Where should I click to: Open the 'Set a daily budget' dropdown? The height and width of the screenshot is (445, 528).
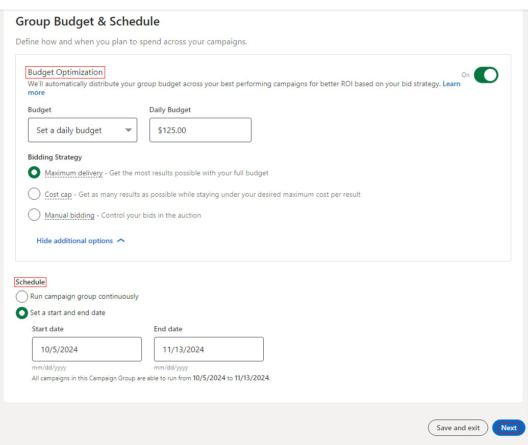click(x=83, y=130)
